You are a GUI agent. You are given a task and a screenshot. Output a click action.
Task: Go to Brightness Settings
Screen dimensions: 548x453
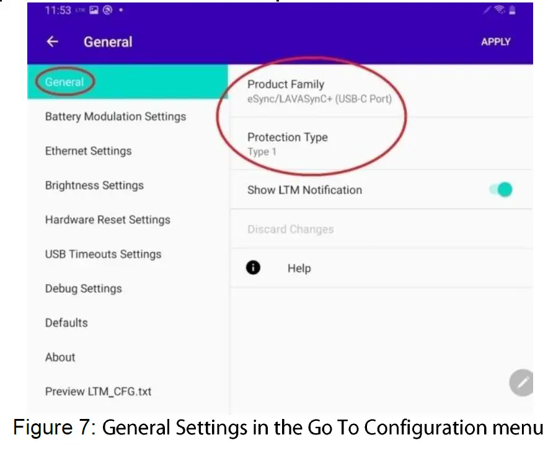pyautogui.click(x=94, y=185)
